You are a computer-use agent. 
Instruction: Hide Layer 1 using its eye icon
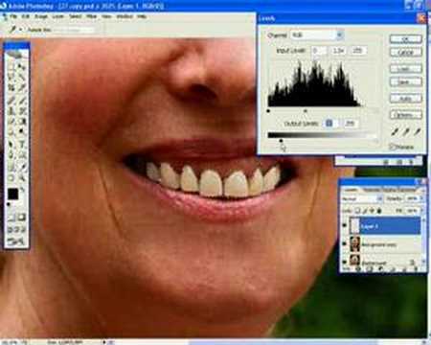click(x=344, y=225)
